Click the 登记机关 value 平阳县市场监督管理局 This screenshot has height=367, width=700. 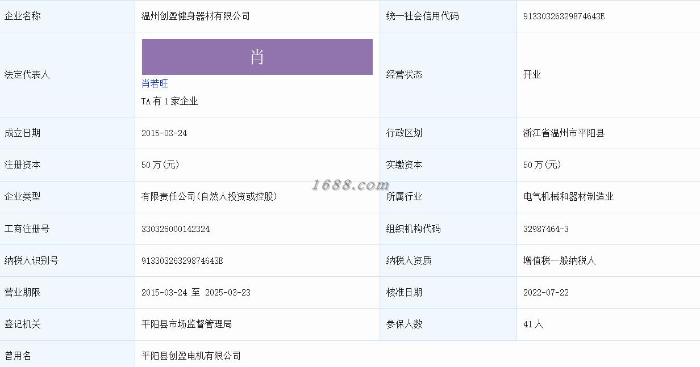[x=186, y=324]
